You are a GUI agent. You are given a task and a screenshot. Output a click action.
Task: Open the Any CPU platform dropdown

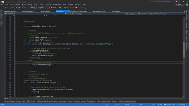(44, 8)
